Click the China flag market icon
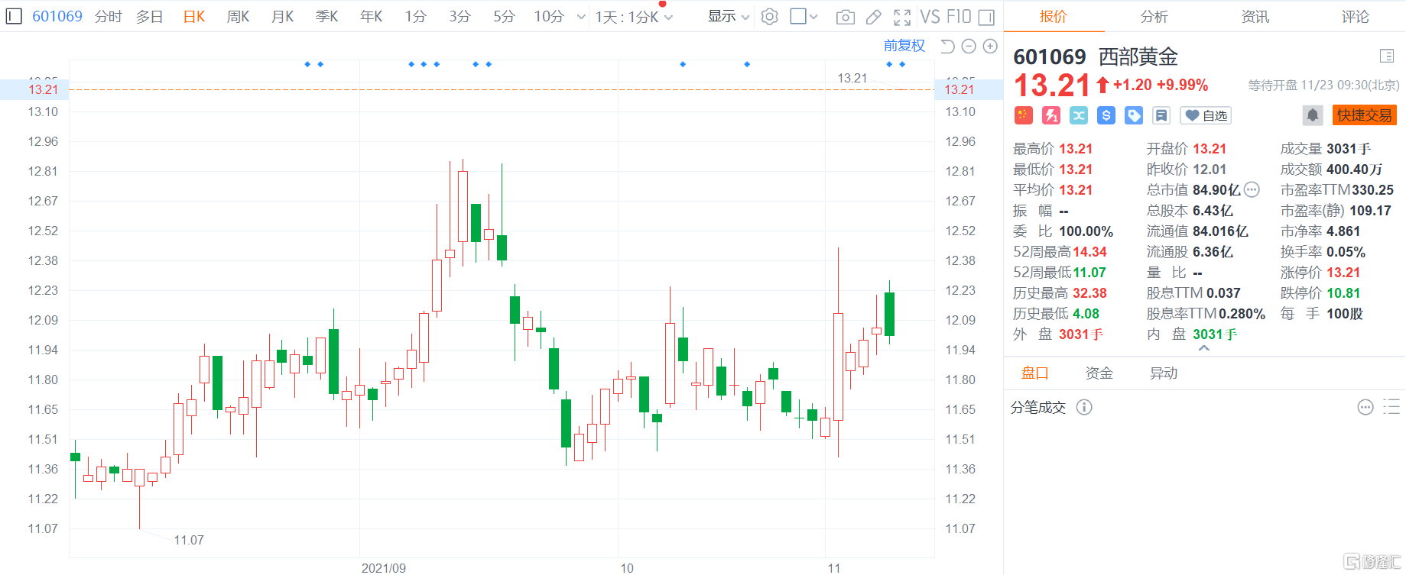Screen dimensions: 1406x575 (x=1024, y=115)
